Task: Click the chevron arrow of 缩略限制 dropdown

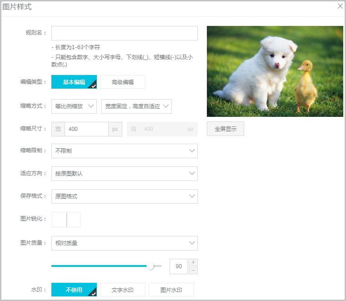Action: click(192, 150)
